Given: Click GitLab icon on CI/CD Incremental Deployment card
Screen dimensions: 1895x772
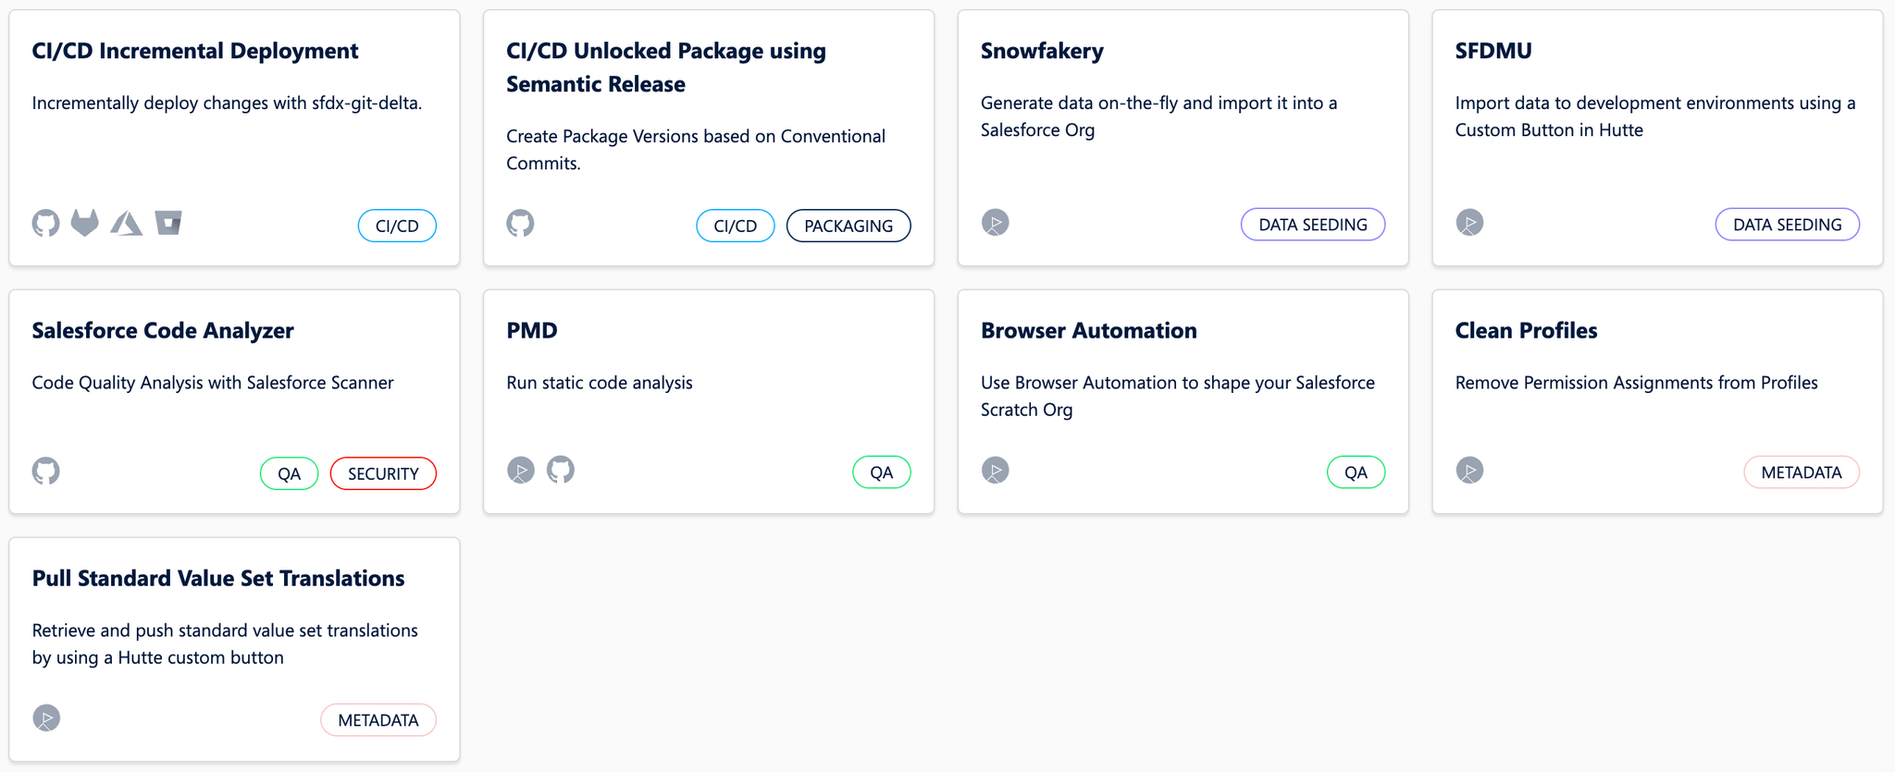Looking at the screenshot, I should click(x=85, y=223).
